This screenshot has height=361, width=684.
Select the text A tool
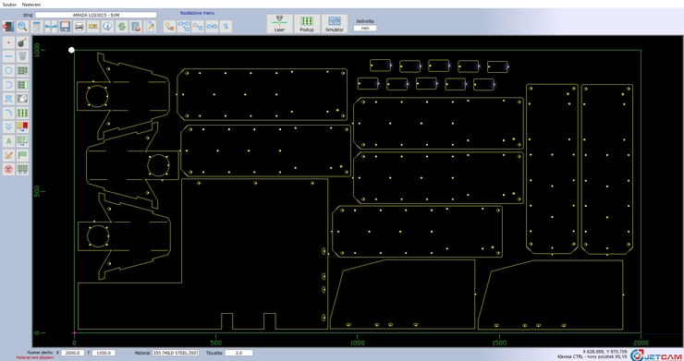pos(8,141)
